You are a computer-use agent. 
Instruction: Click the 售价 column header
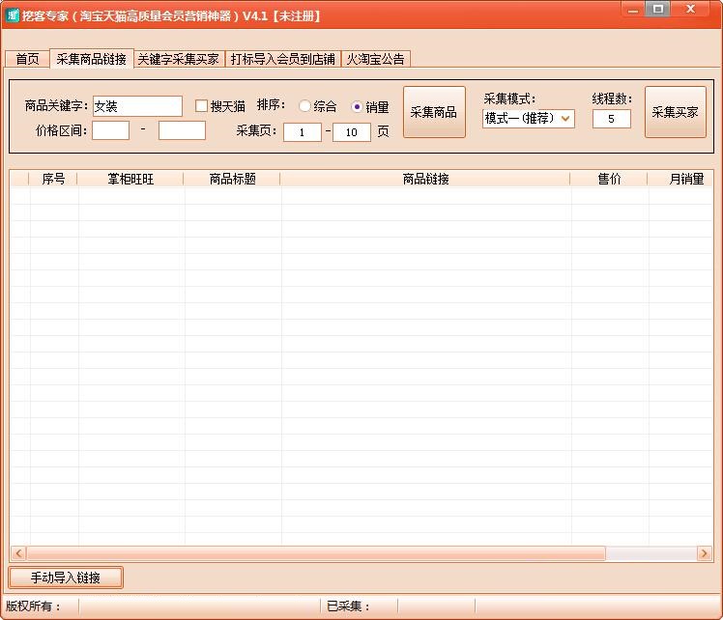point(609,179)
